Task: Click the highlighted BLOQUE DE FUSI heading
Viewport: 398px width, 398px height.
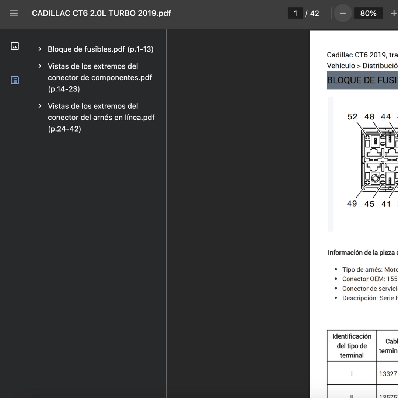Action: (363, 80)
